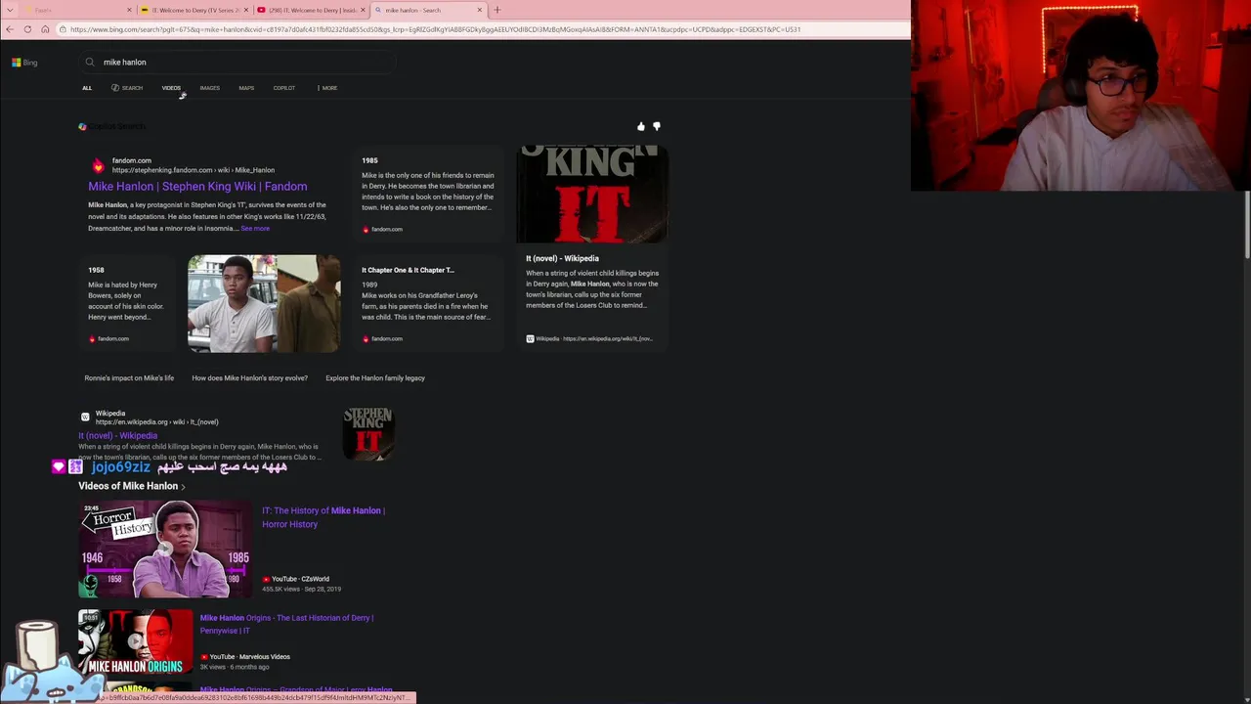
Task: Click the browser home icon
Action: (x=45, y=29)
